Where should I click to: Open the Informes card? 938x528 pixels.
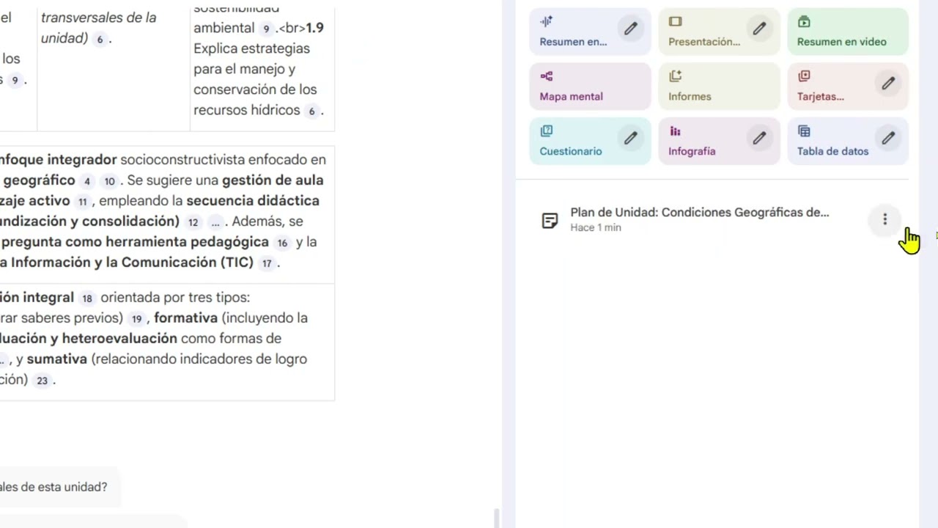(x=719, y=86)
